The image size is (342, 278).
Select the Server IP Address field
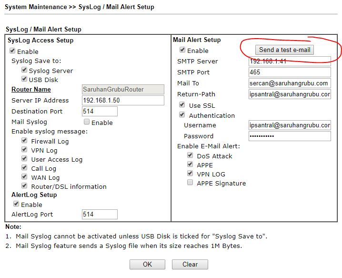tap(122, 100)
